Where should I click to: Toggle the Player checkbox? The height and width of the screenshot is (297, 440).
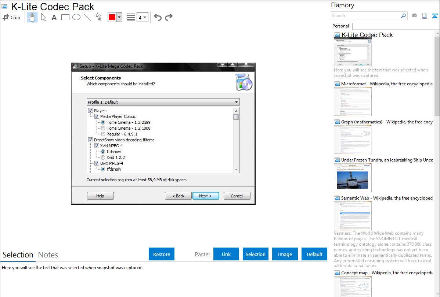click(x=90, y=111)
